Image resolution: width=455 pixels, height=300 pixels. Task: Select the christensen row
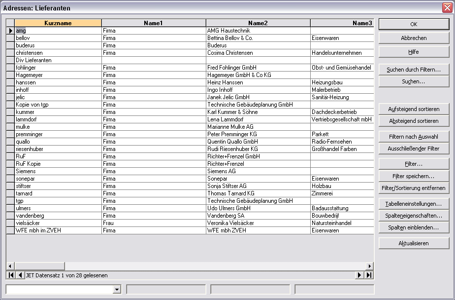[194, 53]
